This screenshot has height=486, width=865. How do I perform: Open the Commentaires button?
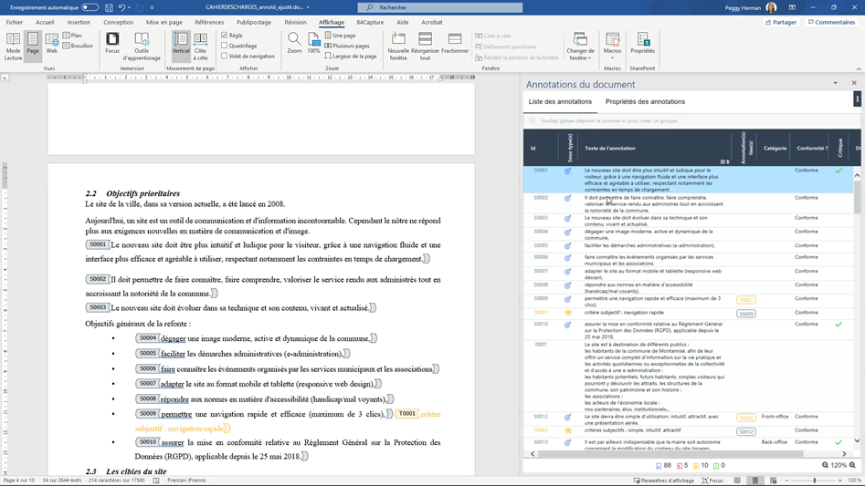coord(831,22)
